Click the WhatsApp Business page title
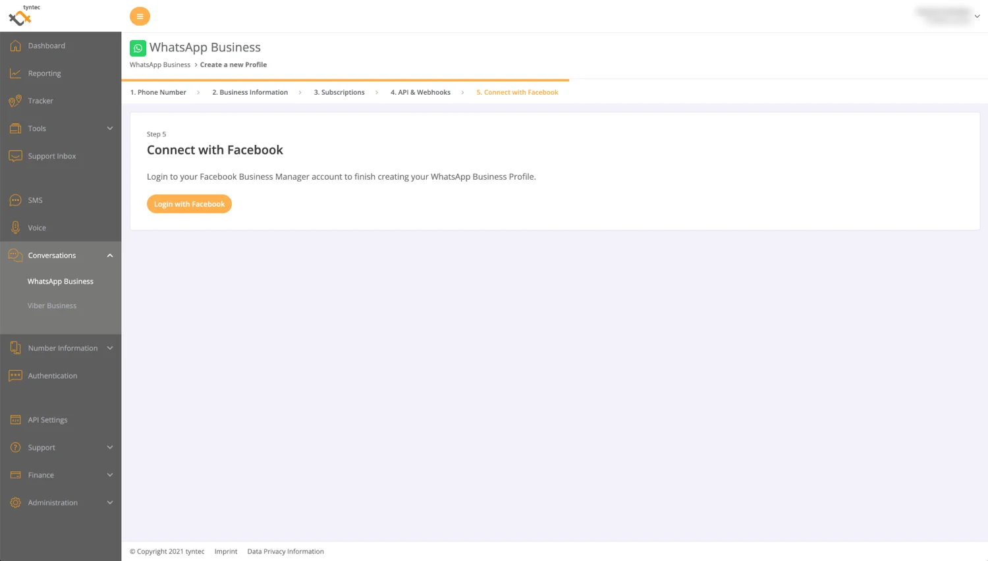Viewport: 988px width, 561px height. pos(205,47)
